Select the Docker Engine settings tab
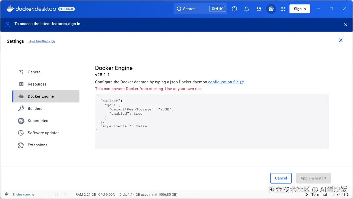The width and height of the screenshot is (353, 199). [46, 96]
